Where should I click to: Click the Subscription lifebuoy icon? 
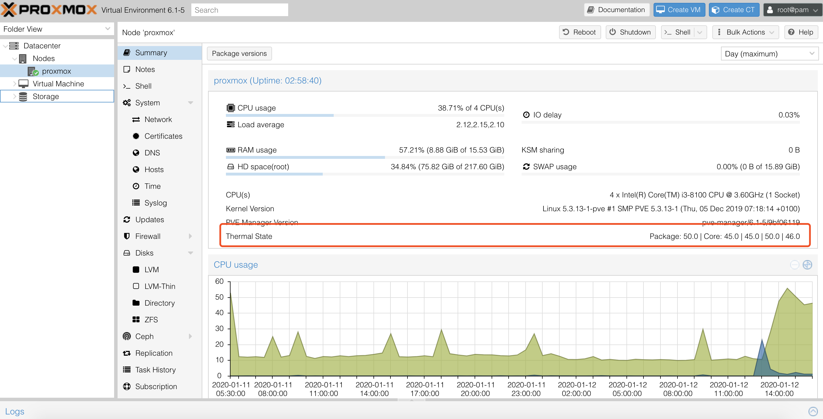click(127, 386)
